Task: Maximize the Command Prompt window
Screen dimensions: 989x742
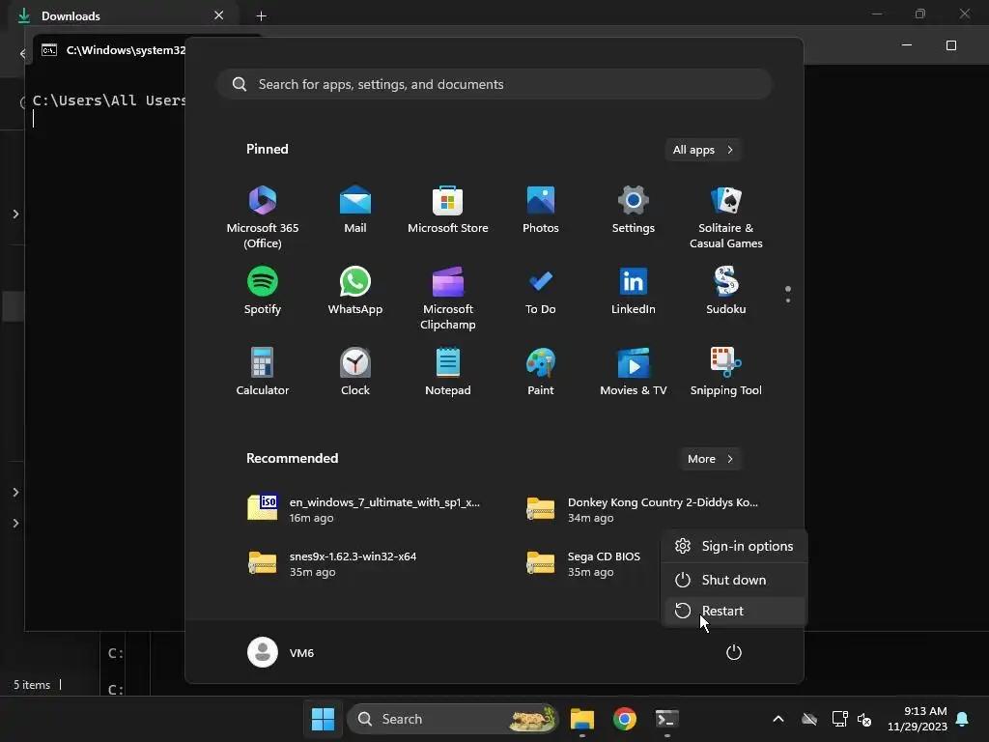Action: (x=951, y=45)
